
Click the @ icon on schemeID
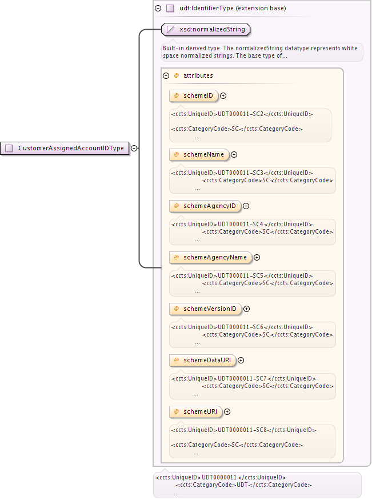[x=176, y=95]
